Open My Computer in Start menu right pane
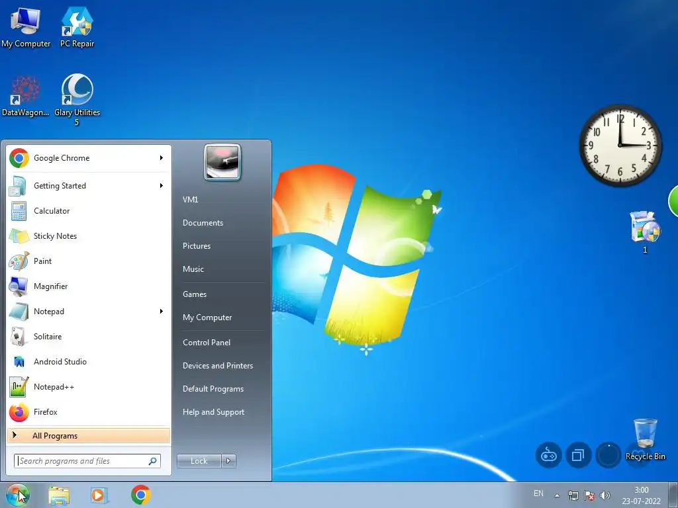Image resolution: width=678 pixels, height=508 pixels. (207, 317)
